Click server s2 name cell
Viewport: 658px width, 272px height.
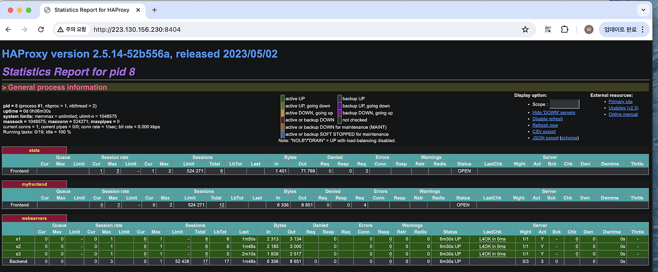[x=19, y=246]
